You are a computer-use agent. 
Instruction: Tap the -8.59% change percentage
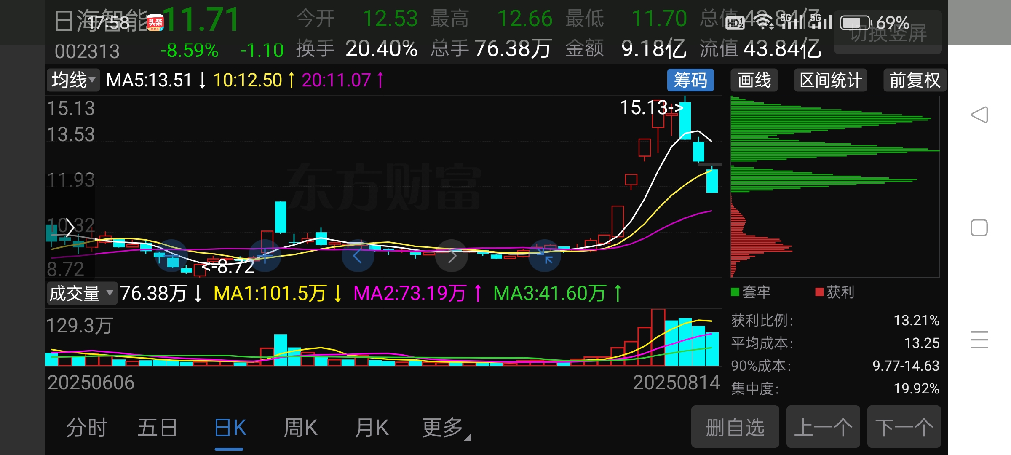(190, 51)
